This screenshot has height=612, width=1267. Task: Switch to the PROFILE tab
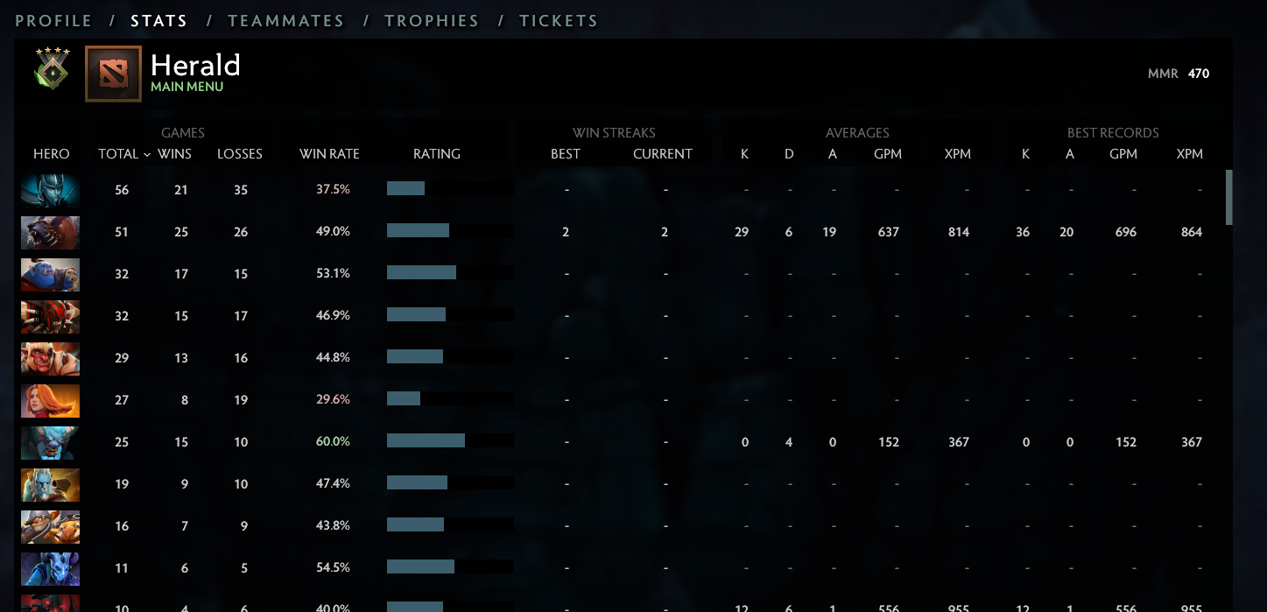tap(53, 20)
